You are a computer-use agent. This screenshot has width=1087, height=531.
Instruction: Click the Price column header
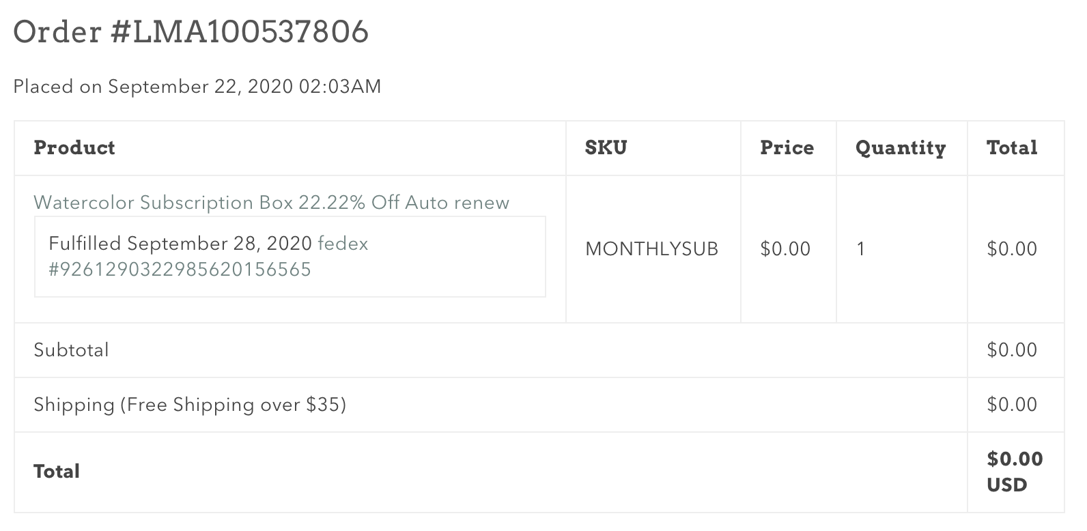[x=787, y=148]
